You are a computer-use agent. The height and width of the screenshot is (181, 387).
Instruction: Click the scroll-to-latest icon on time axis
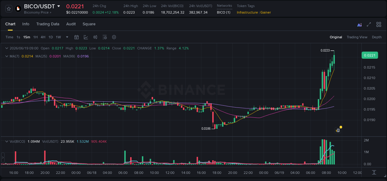click(374, 172)
